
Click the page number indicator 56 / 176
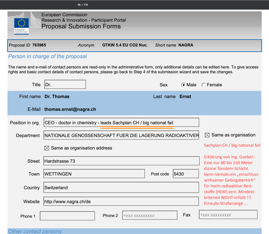click(83, 5)
